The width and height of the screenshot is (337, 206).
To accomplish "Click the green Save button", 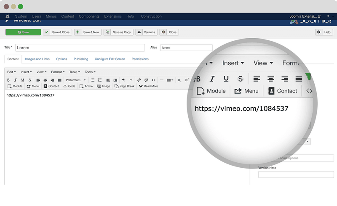I will pyautogui.click(x=23, y=32).
